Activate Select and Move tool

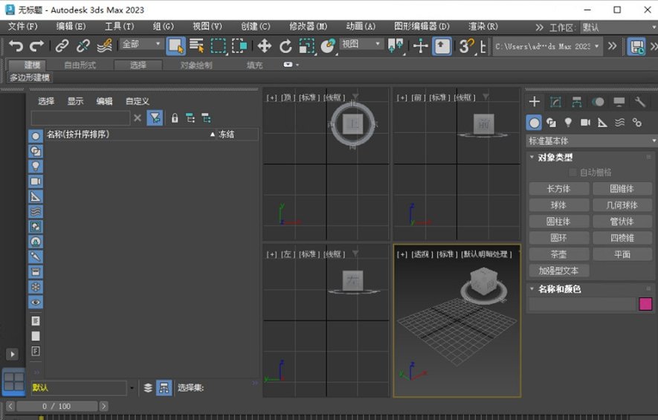point(265,46)
